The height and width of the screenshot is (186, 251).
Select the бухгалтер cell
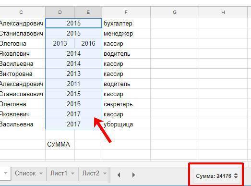tap(126, 24)
